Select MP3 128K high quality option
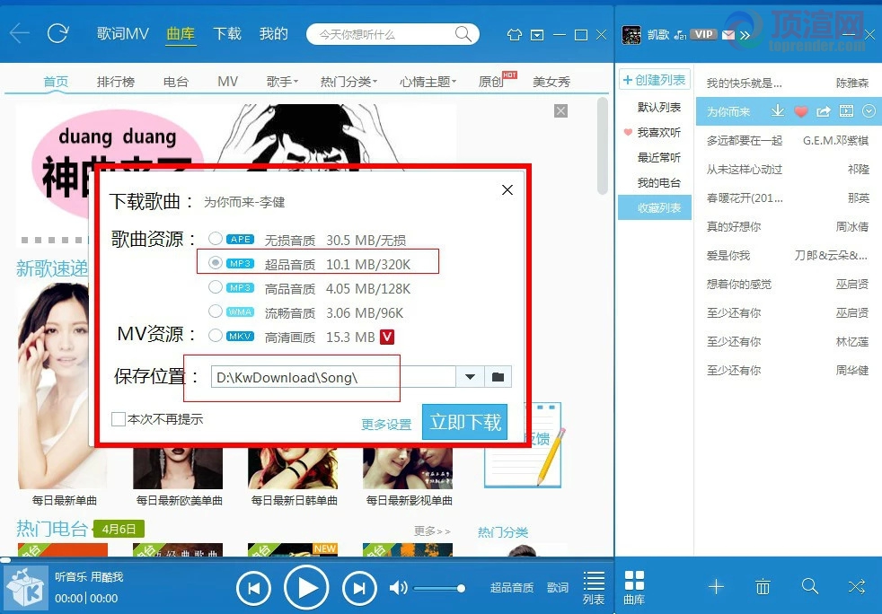 [216, 287]
